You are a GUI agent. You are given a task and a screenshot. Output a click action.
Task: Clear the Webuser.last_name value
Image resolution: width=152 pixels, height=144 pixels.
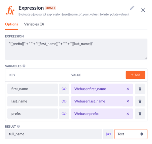click(x=128, y=101)
